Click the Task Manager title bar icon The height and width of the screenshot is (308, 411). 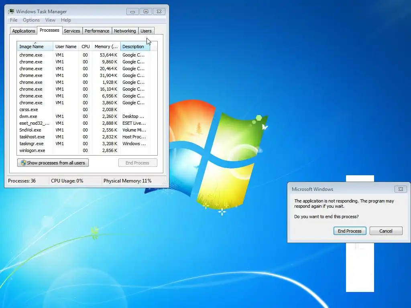pos(11,11)
